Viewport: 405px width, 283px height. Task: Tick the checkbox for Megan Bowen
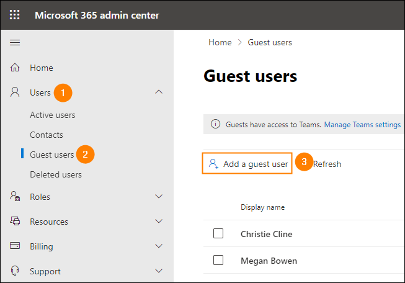pyautogui.click(x=218, y=260)
